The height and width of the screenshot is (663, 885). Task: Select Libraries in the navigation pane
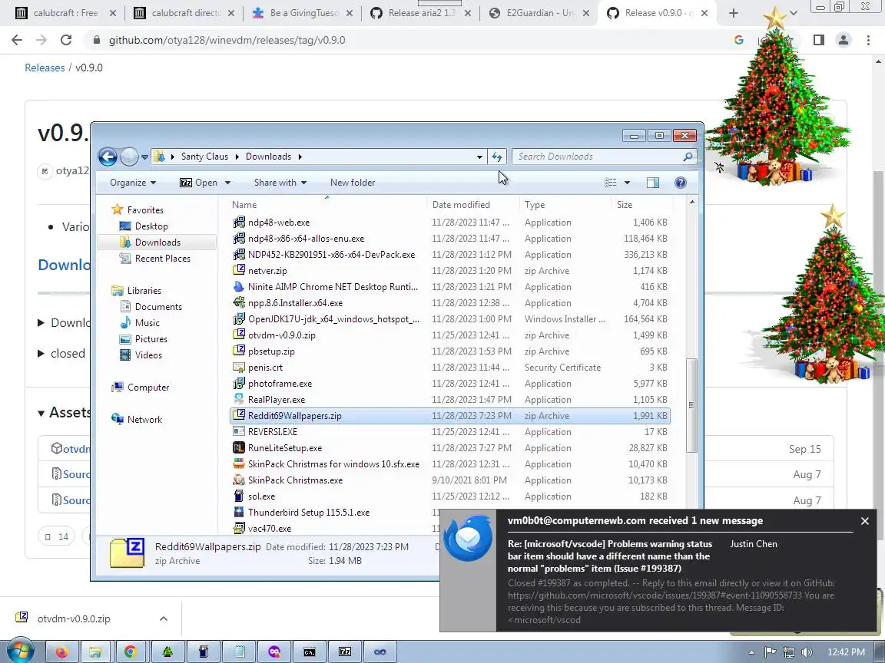(144, 291)
